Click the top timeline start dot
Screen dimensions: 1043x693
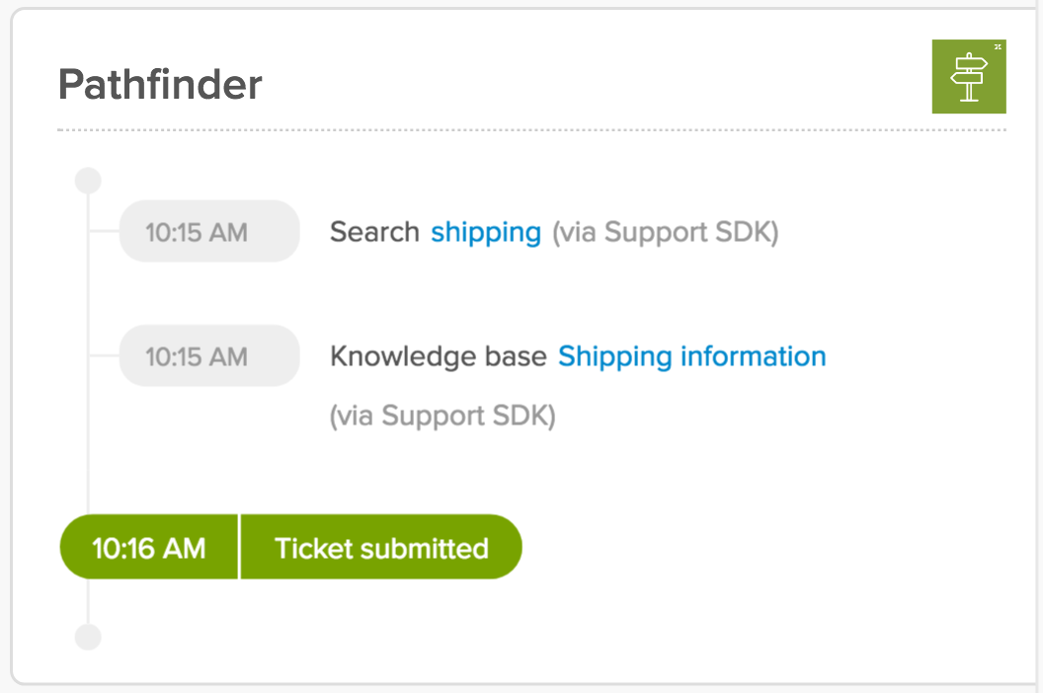click(88, 181)
